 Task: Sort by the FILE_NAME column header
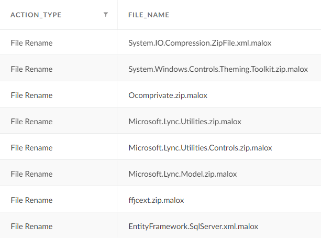(149, 15)
